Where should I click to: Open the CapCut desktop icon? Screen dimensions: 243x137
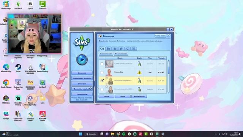[x=30, y=5]
